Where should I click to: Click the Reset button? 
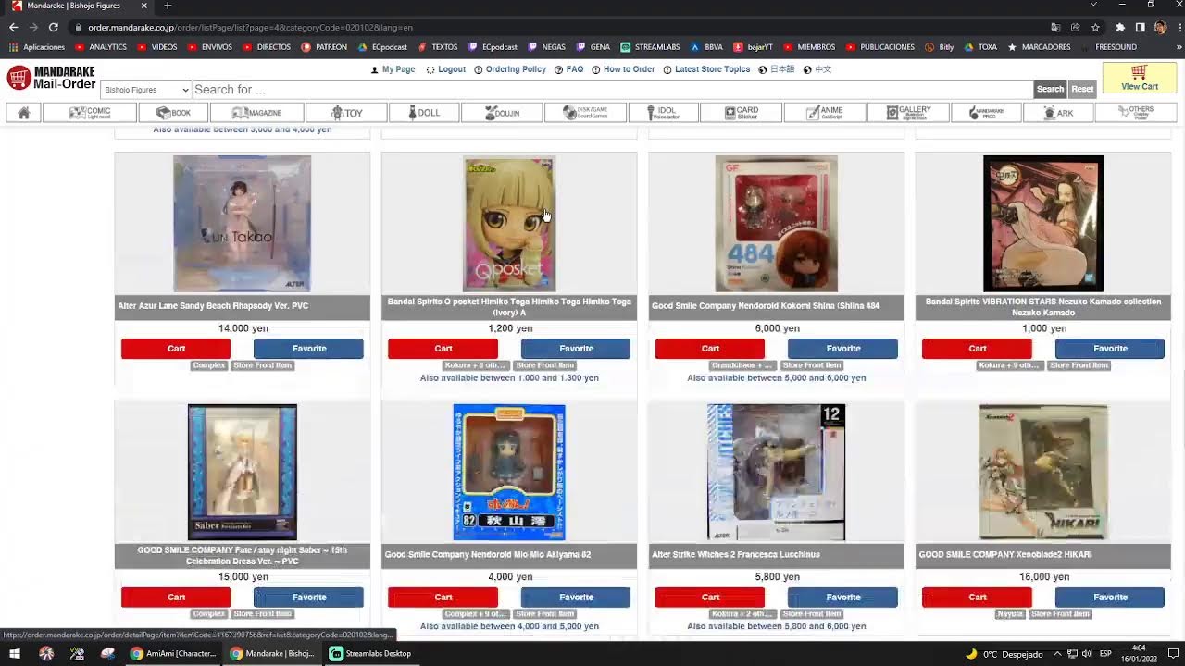pos(1082,90)
